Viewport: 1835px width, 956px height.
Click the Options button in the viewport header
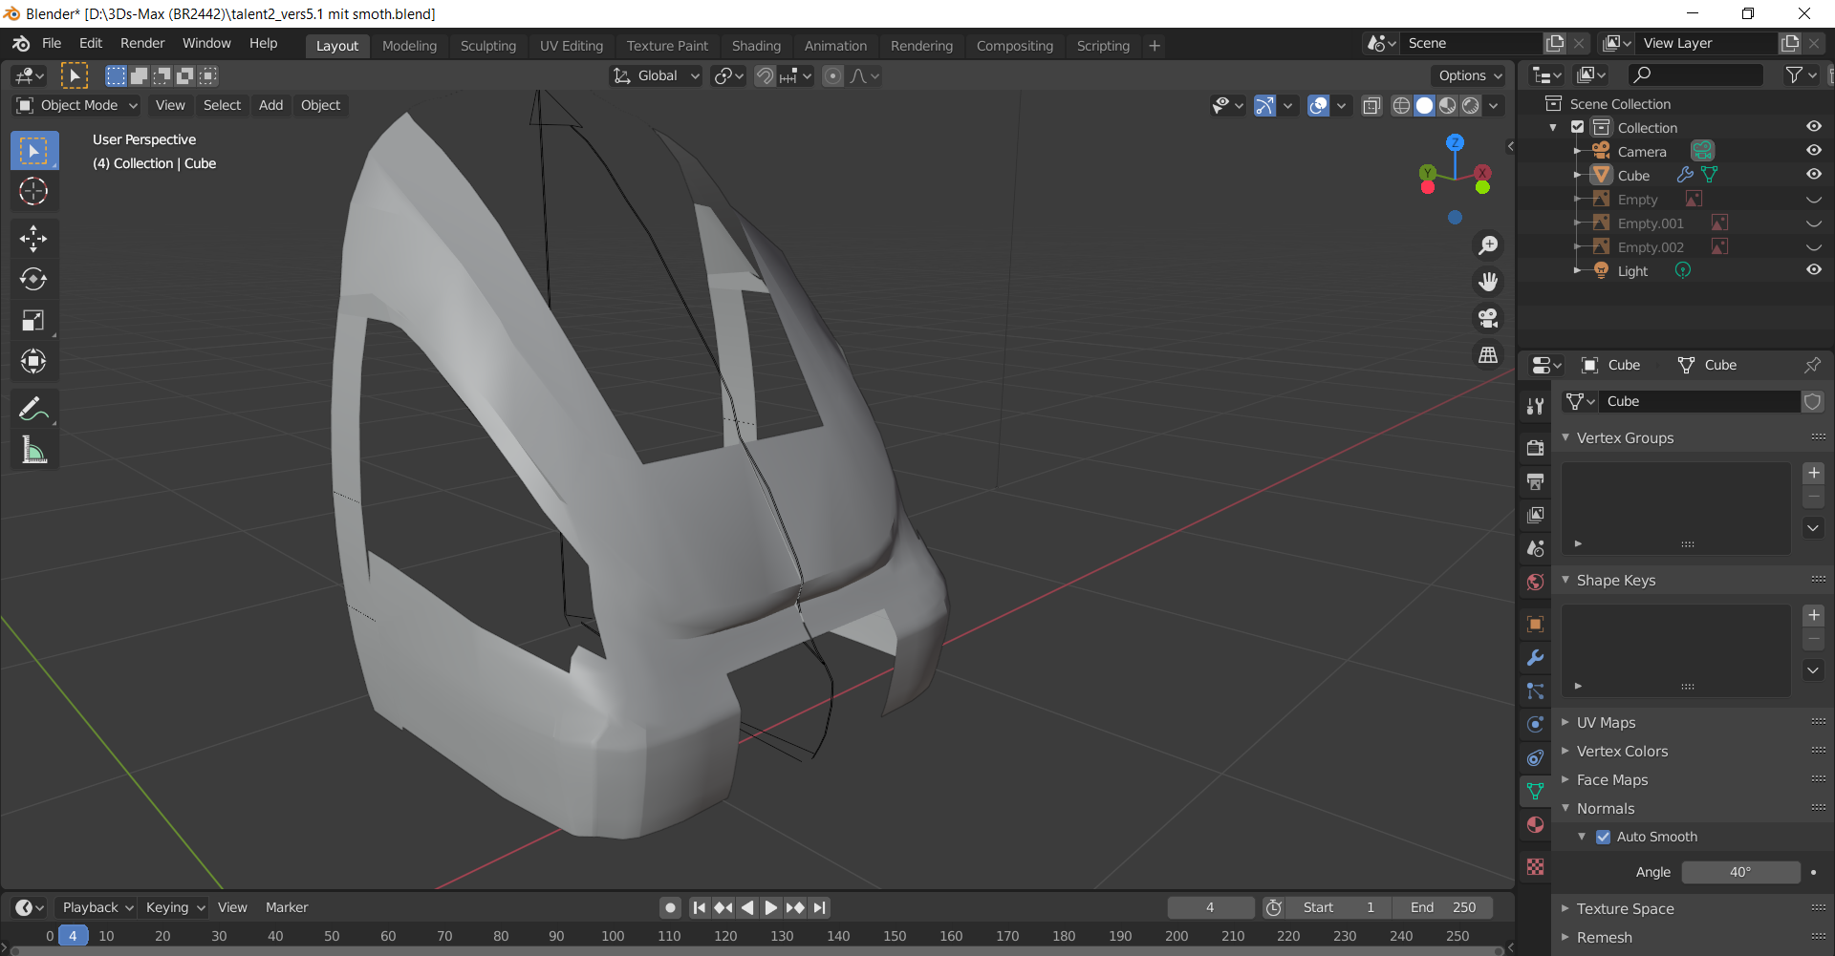(1470, 75)
